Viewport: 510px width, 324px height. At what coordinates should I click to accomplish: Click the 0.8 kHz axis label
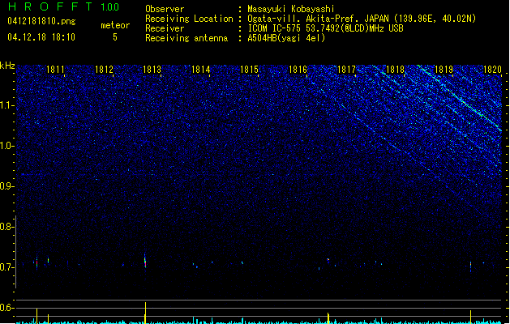point(7,227)
